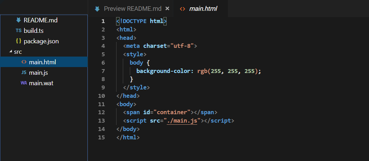Screen dimensions: 369x161
Task: Click the TypeScript icon beside build.ts
Action: point(19,31)
